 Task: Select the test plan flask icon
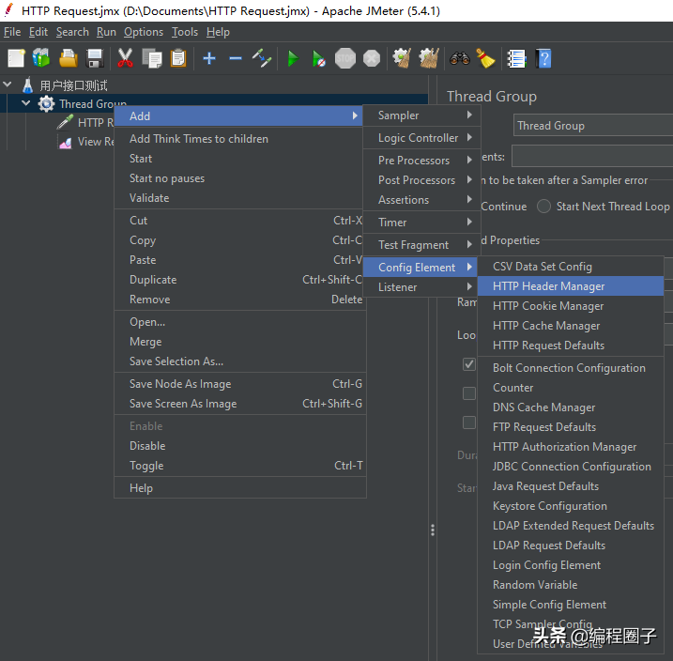coord(28,85)
